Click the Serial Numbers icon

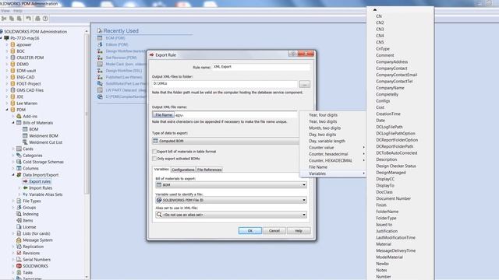tap(19, 259)
